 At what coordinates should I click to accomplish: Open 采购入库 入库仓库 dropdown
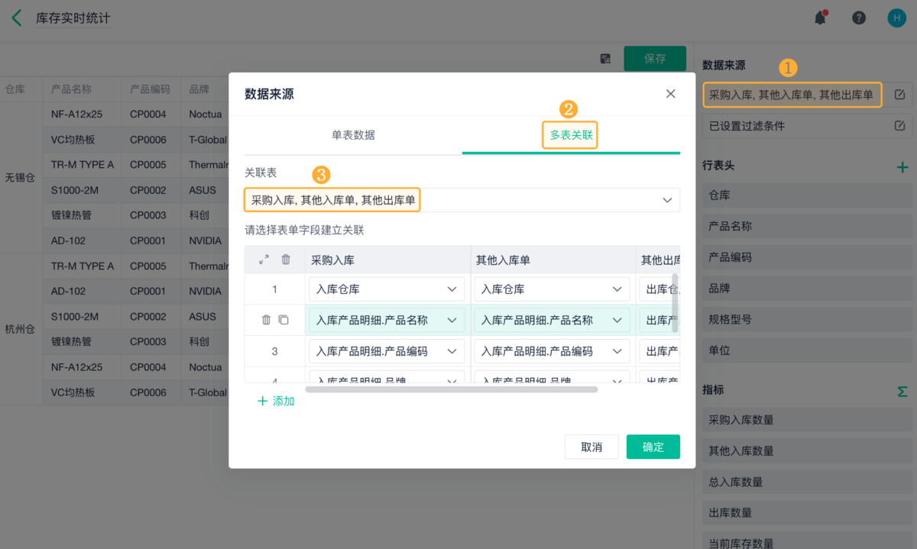(387, 289)
